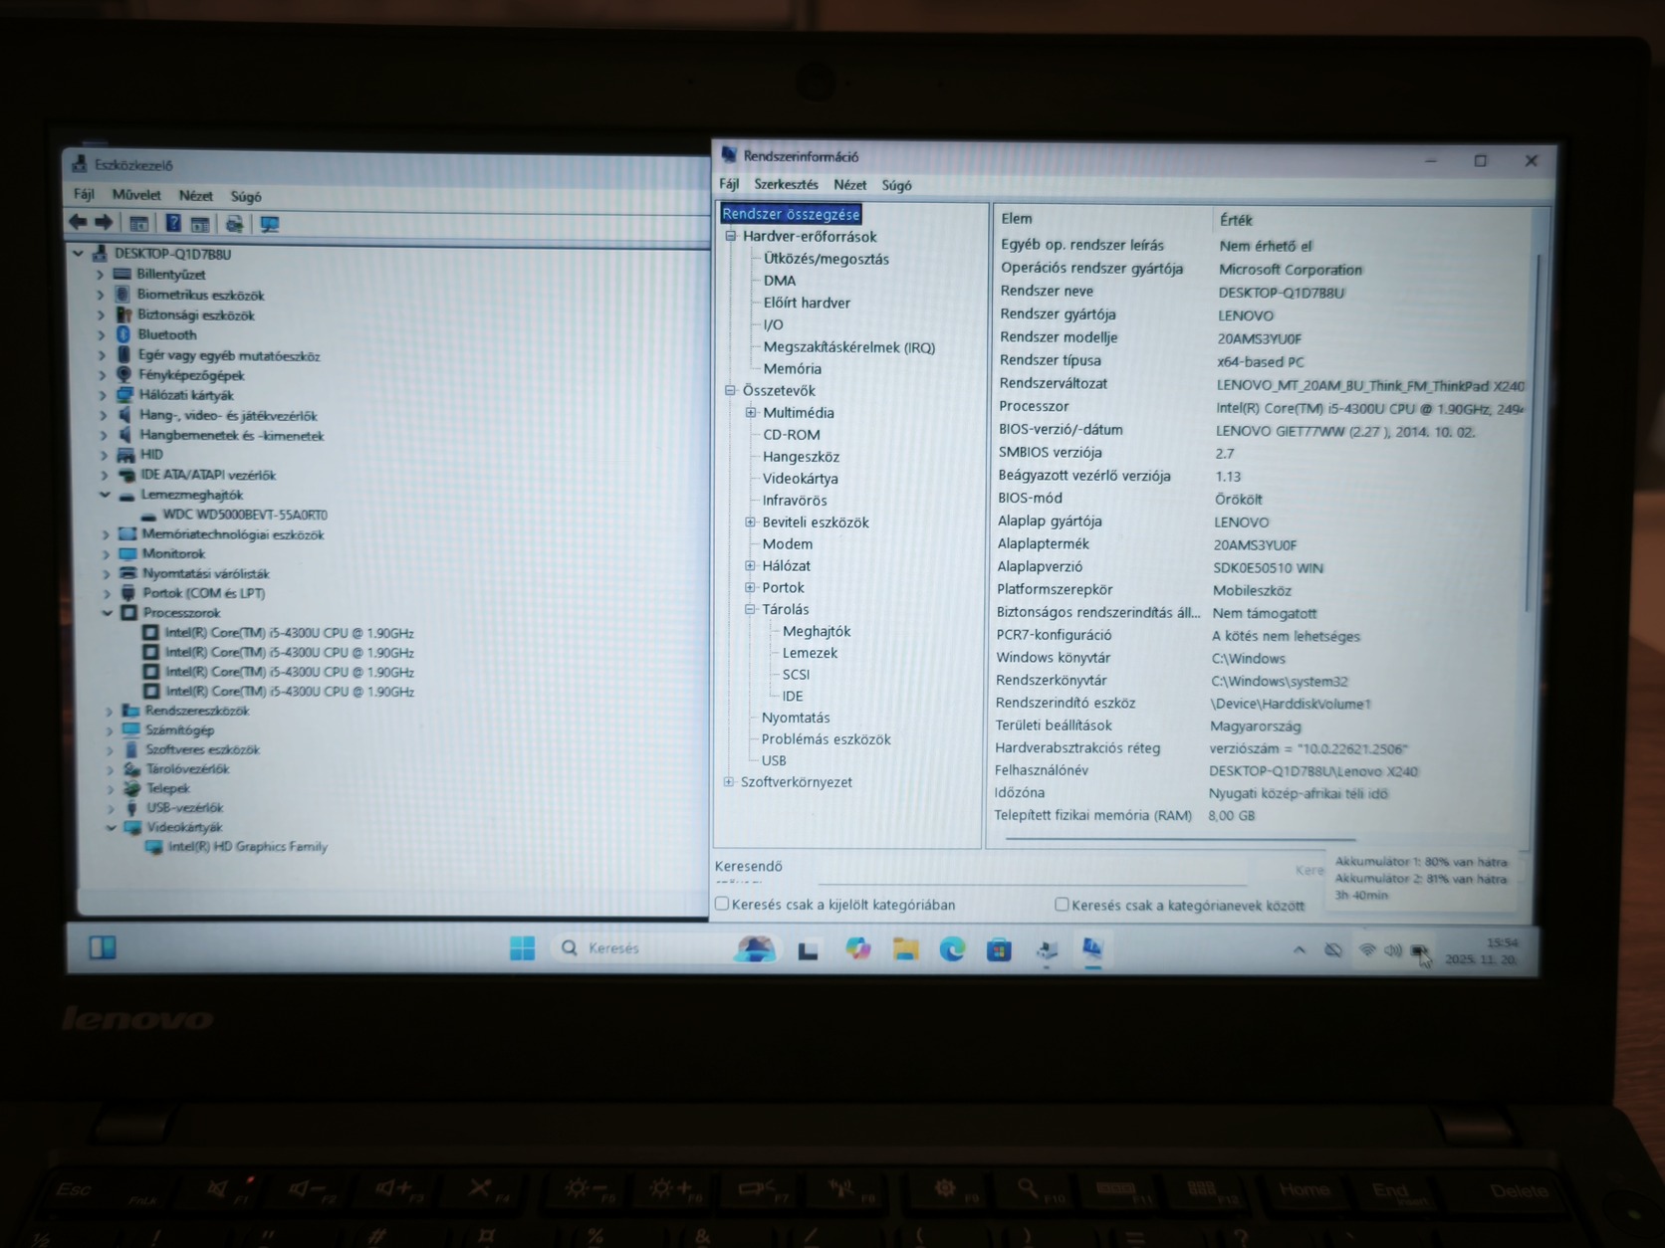Collapse Hardver-erőforrások in Rendszerinformáció tree
The image size is (1665, 1248).
(x=731, y=236)
